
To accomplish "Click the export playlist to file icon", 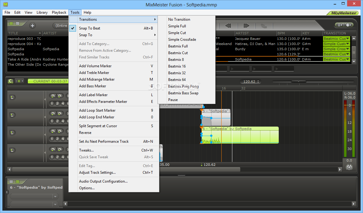I will point(340,25).
